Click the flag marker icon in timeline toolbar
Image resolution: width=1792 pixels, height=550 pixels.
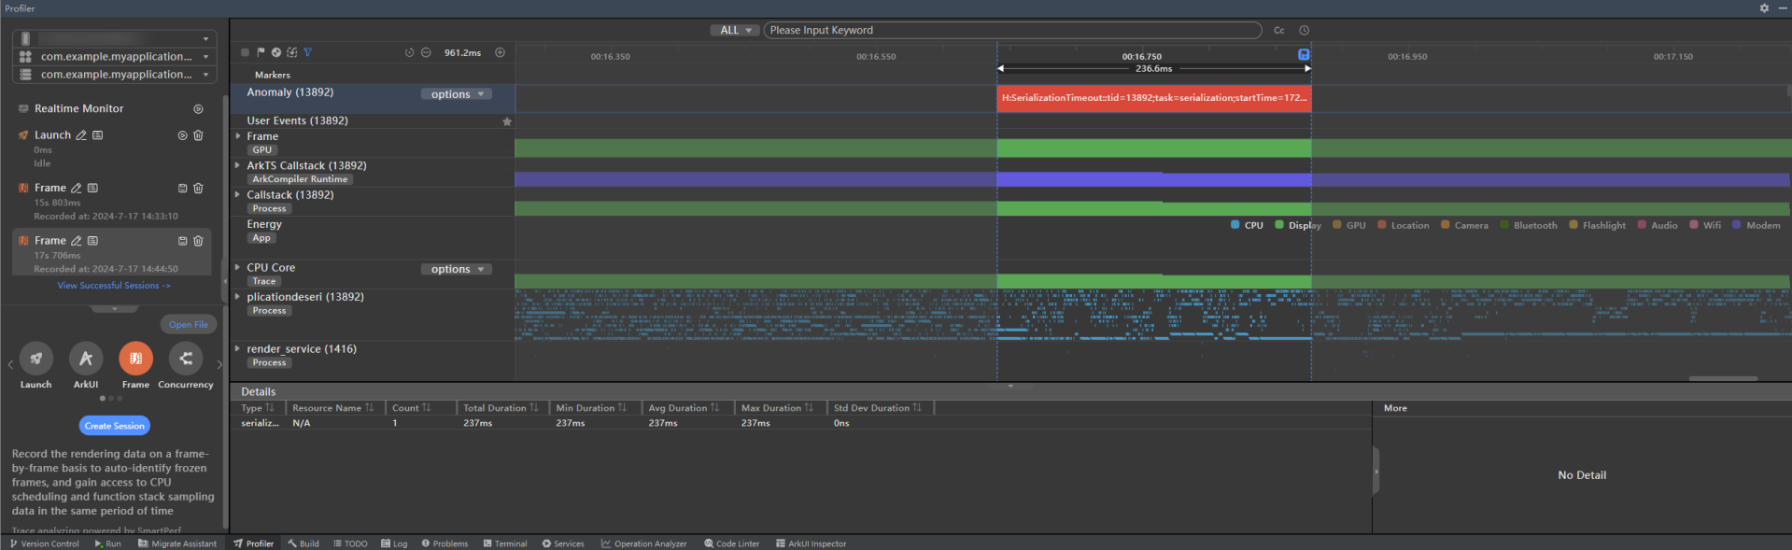pos(261,52)
